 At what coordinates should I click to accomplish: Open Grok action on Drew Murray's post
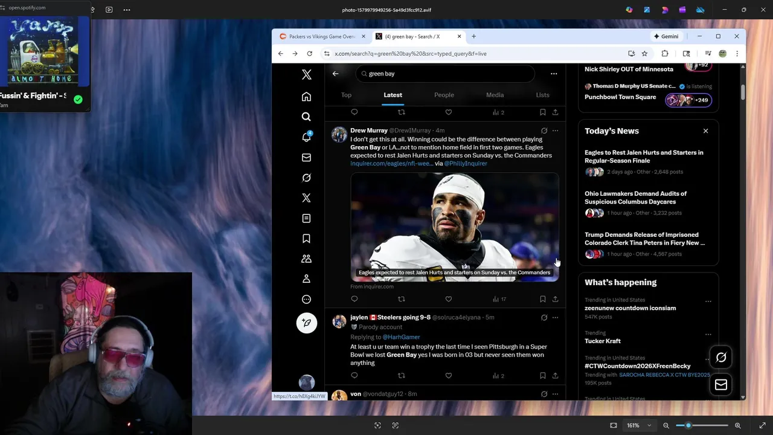coord(544,130)
